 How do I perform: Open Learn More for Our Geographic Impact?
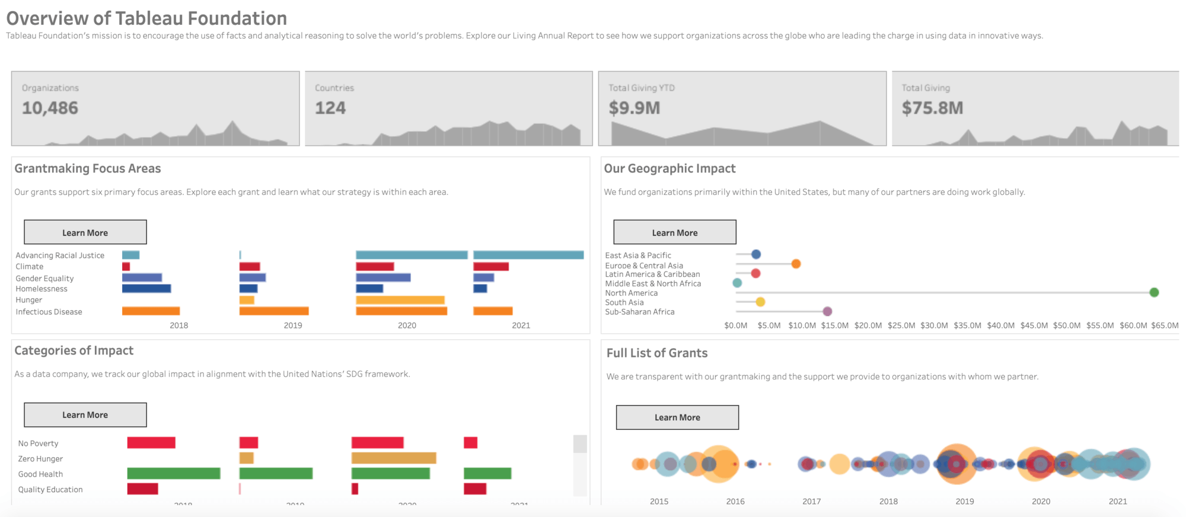tap(675, 232)
